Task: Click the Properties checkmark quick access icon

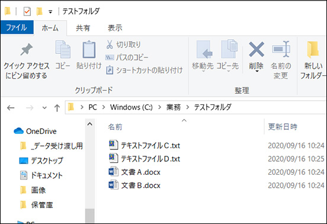Action: [x=27, y=11]
